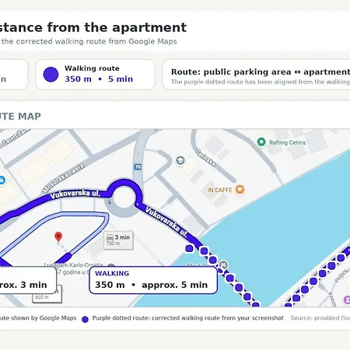Click the Lunapark Karlo-Croatia place label
The height and width of the screenshot is (350, 350).
click(x=73, y=264)
